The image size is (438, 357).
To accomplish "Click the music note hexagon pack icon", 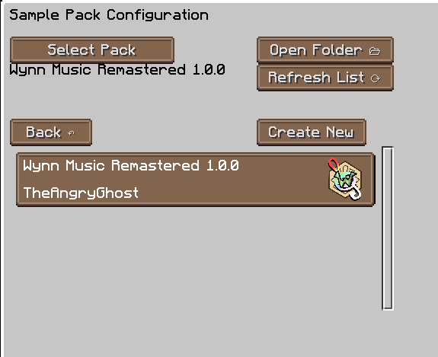I will pos(345,179).
